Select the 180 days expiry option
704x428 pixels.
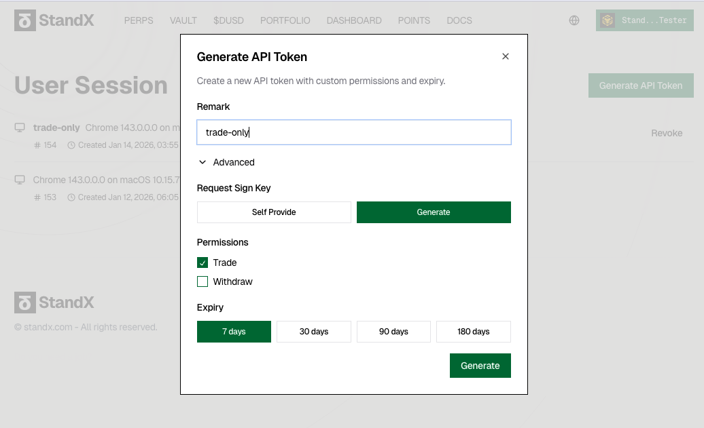pyautogui.click(x=473, y=332)
